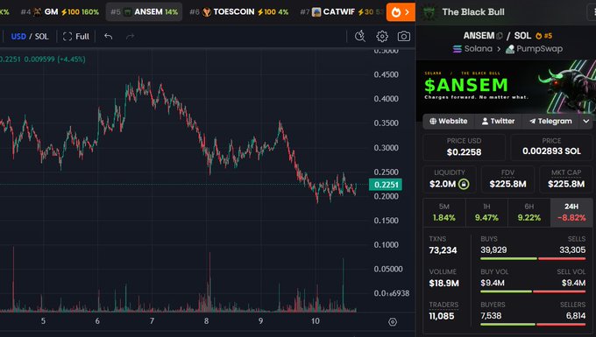The height and width of the screenshot is (337, 596).
Task: Click the 0.4500 price axis label
Action: click(x=387, y=74)
